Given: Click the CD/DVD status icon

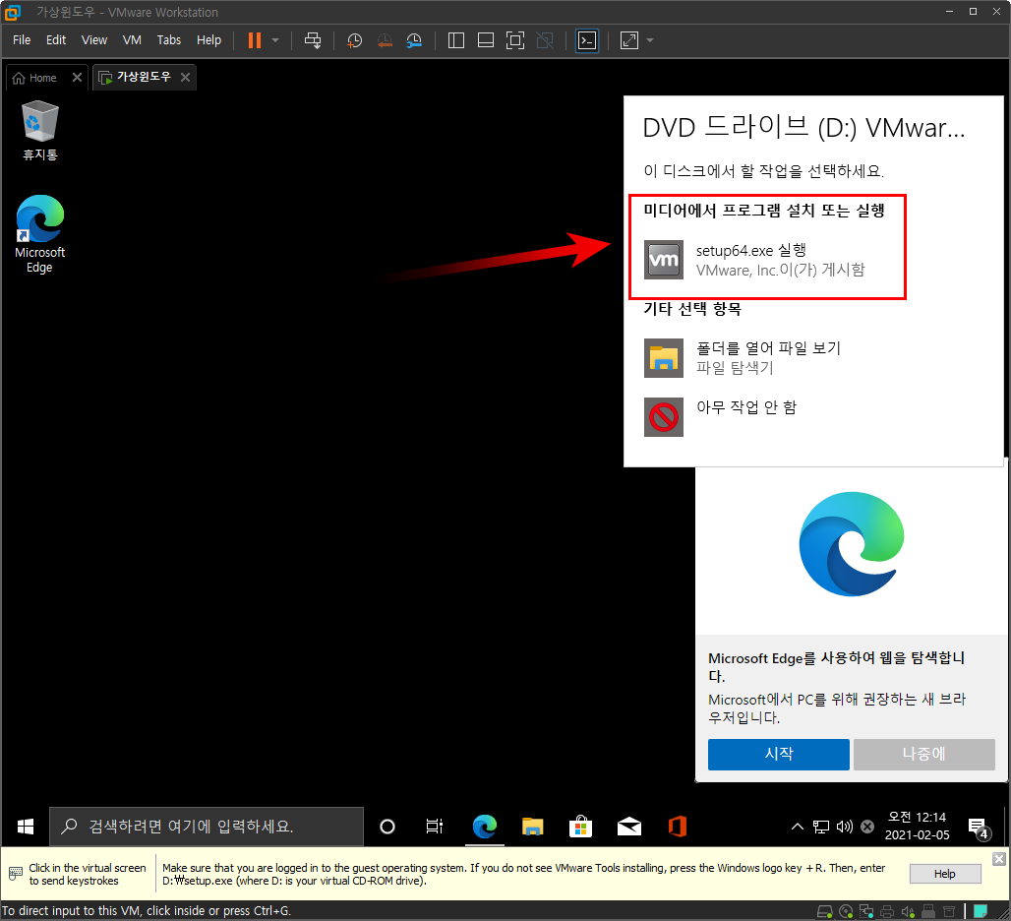Looking at the screenshot, I should [846, 911].
